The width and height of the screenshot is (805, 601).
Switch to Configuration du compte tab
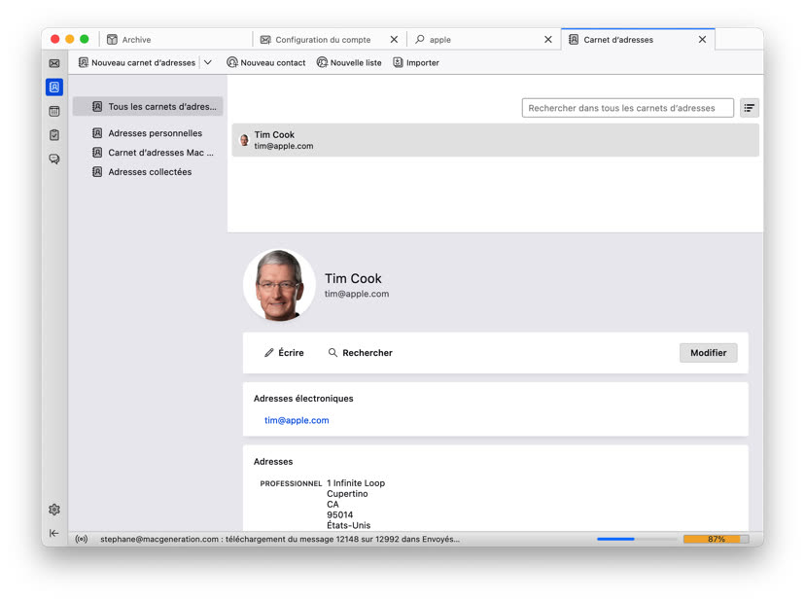tap(323, 40)
